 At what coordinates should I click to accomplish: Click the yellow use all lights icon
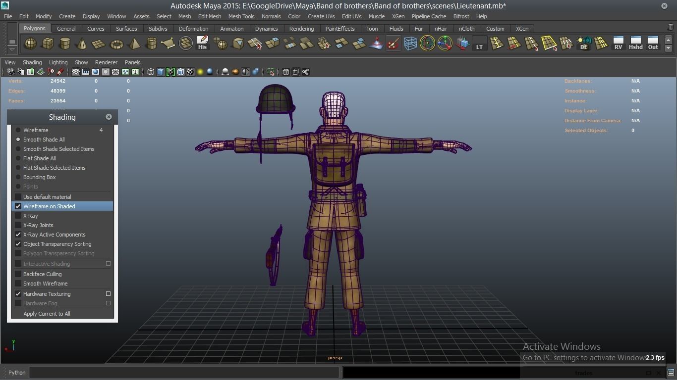(200, 72)
